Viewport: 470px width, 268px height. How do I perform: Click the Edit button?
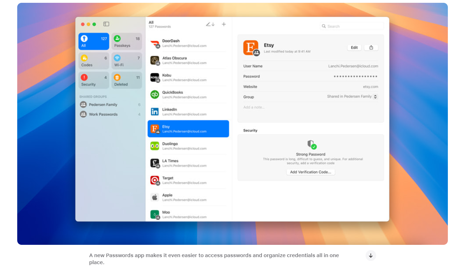click(354, 47)
